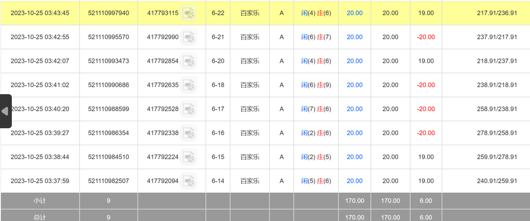Select order number 521110984510
Viewport: 530px width, 221px height.
108,157
